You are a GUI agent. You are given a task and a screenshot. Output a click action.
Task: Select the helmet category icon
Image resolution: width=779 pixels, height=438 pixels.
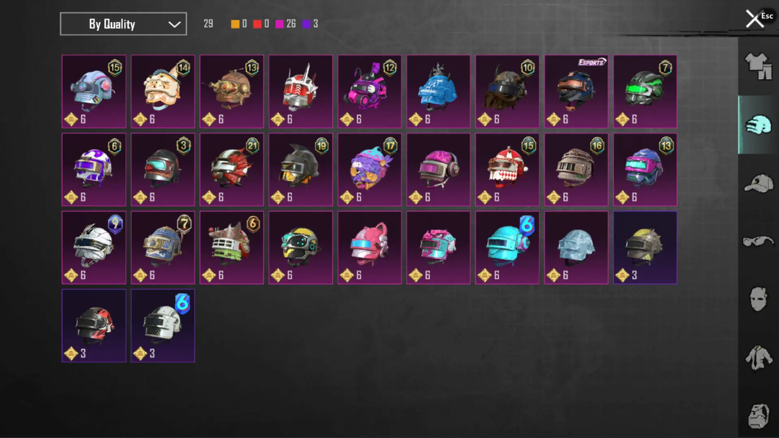click(x=758, y=125)
